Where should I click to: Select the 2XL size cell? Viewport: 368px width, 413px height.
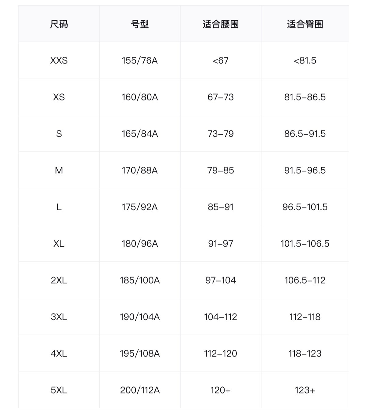59,280
